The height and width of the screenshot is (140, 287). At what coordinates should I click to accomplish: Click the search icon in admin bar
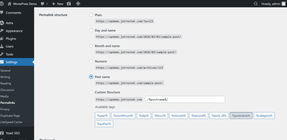pyautogui.click(x=256, y=4)
